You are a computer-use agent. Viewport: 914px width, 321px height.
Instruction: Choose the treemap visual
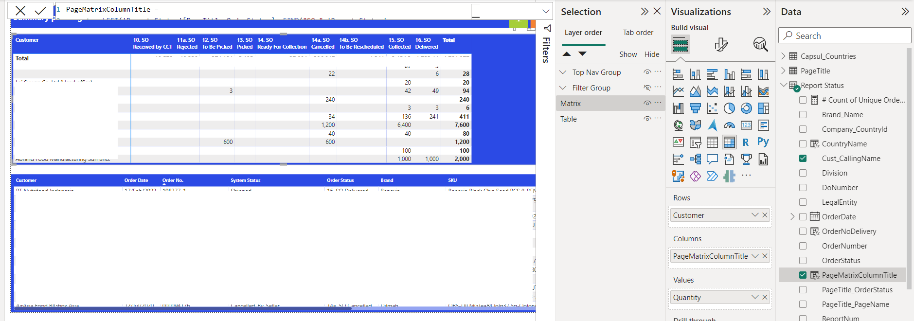coord(763,108)
